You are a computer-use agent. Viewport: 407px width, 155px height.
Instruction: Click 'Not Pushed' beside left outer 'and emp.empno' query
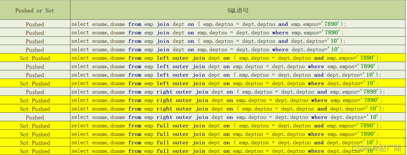[x=35, y=58]
